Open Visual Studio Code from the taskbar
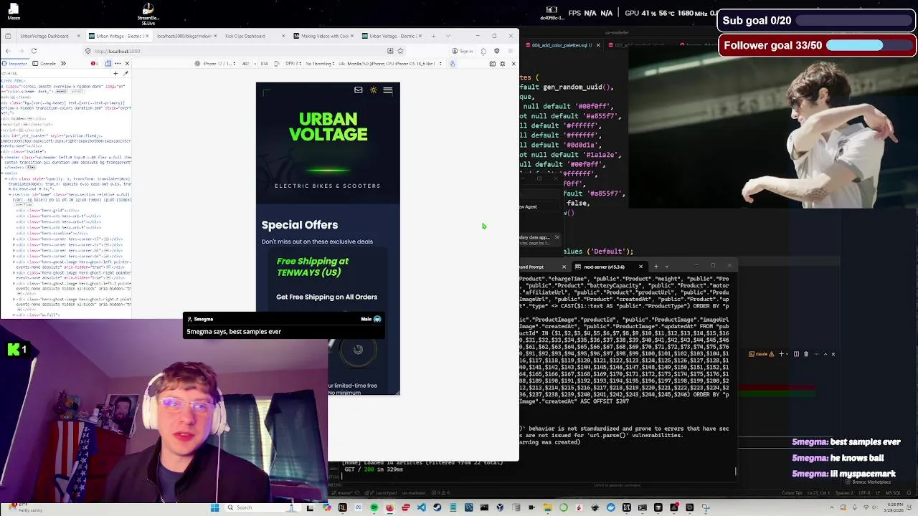 [x=422, y=507]
